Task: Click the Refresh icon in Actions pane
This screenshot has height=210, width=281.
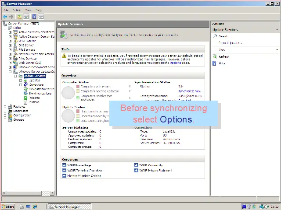Action: (215, 56)
